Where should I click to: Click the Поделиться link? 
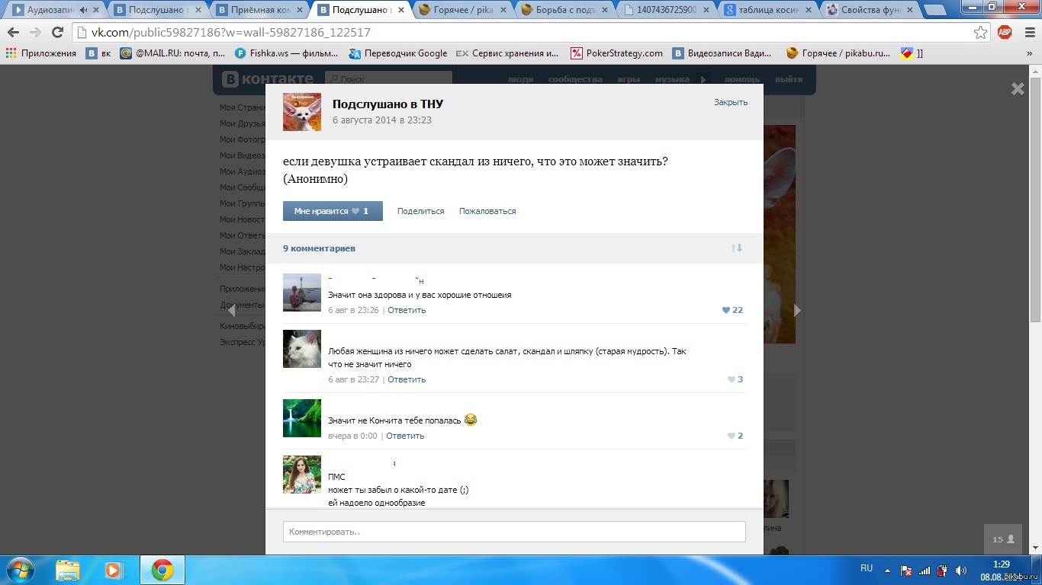tap(420, 211)
